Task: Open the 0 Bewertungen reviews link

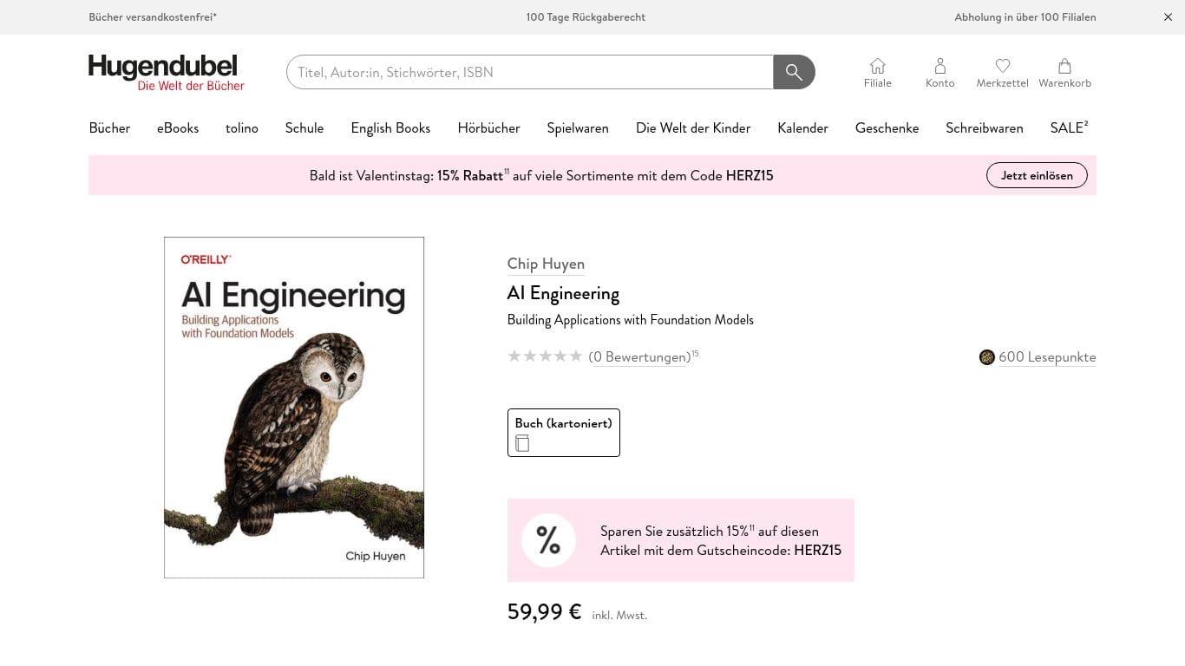Action: click(x=639, y=356)
